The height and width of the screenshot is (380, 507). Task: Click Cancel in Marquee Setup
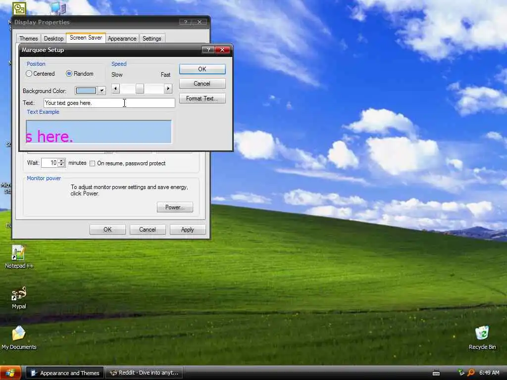click(202, 84)
